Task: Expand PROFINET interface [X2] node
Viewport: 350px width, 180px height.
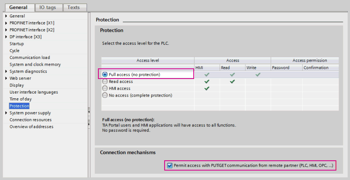Action: click(6, 30)
